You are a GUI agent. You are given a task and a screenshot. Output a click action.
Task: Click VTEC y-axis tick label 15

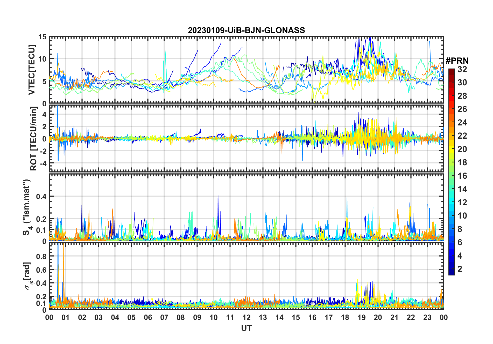tap(42, 37)
